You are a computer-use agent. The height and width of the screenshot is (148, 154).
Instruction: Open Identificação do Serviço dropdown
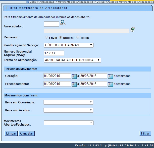[x=69, y=45]
